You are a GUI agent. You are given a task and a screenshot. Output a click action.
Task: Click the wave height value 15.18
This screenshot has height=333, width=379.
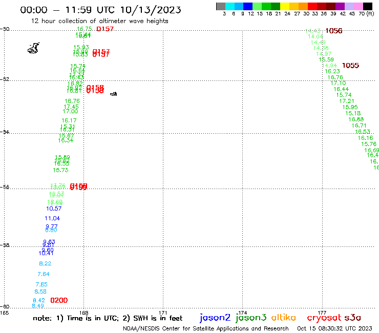point(353,113)
